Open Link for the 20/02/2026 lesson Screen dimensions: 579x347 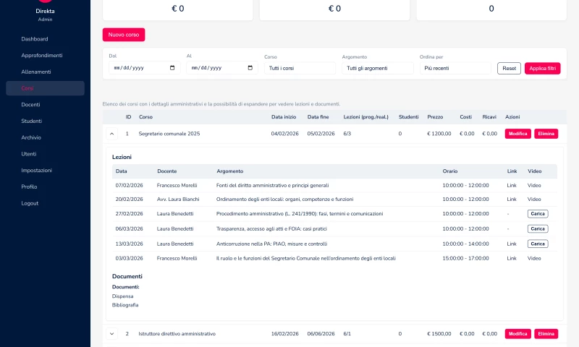[512, 200]
